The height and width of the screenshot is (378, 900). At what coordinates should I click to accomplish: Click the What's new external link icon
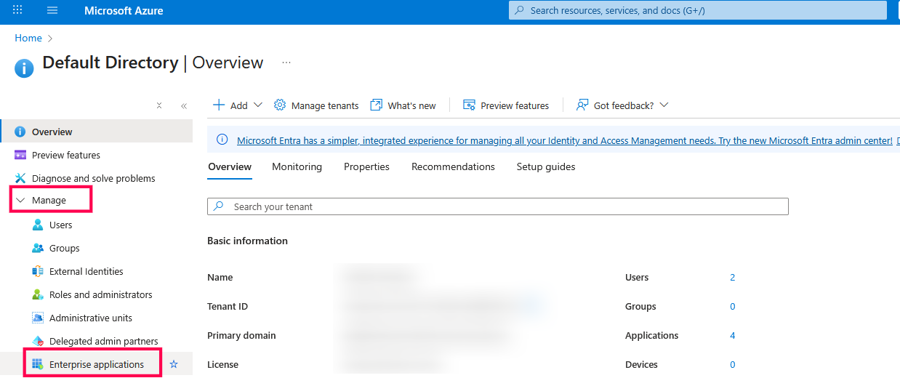pyautogui.click(x=377, y=105)
